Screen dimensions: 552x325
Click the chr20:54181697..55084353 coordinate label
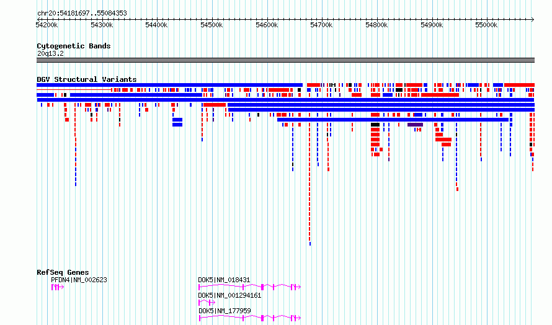click(x=82, y=14)
